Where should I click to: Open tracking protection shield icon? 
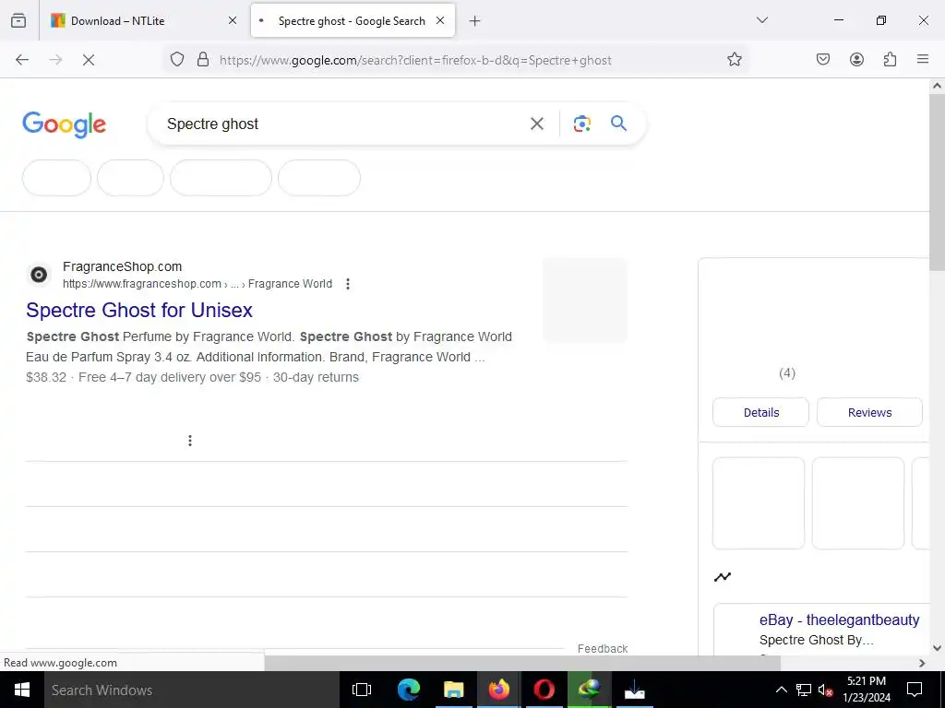(176, 60)
